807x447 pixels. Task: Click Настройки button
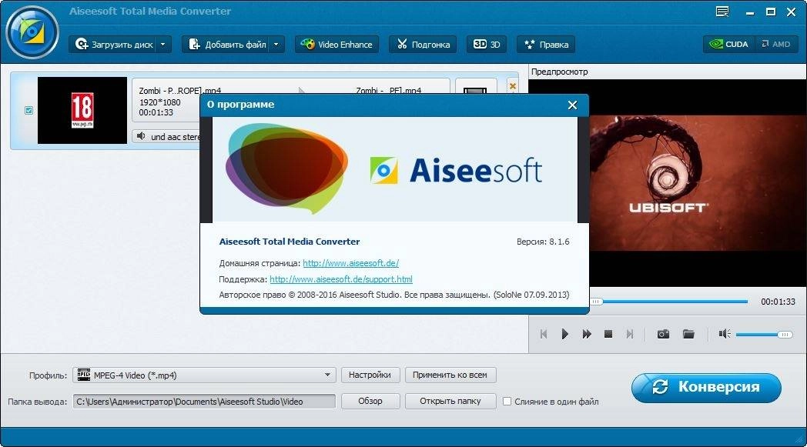coord(370,375)
